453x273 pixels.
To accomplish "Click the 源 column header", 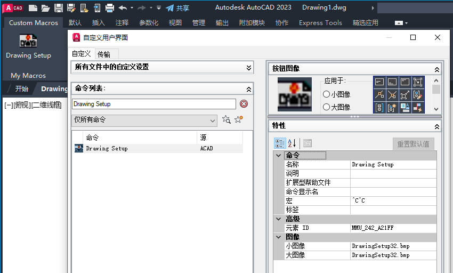I will point(220,138).
